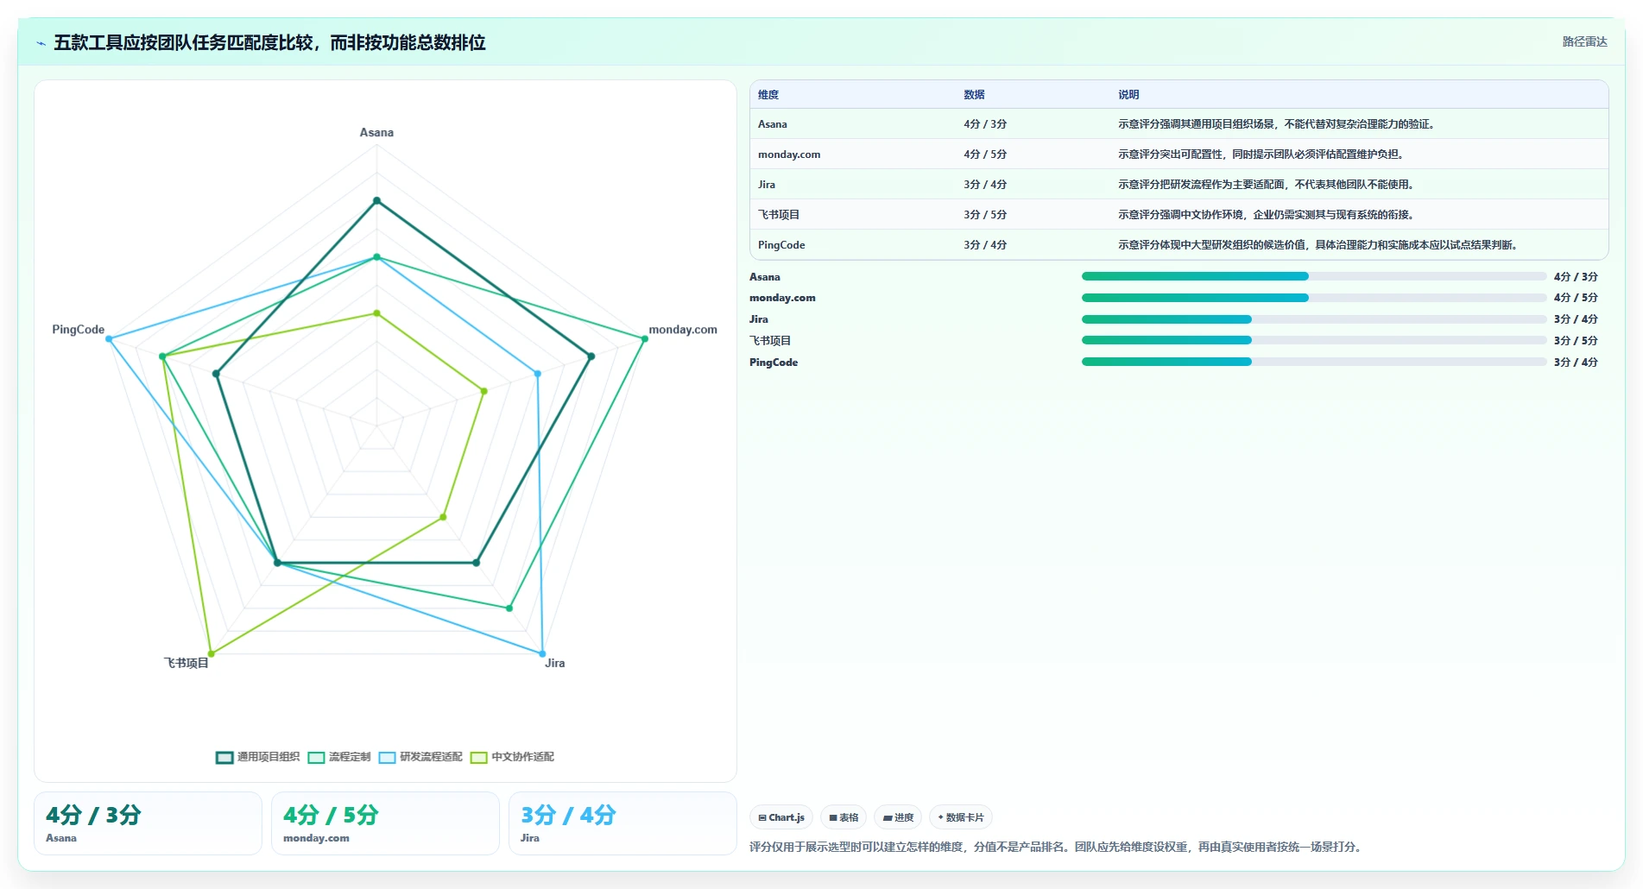Screen dimensions: 1643x889
Task: Open the Jira 3分 / 4分 score card
Action: (622, 823)
